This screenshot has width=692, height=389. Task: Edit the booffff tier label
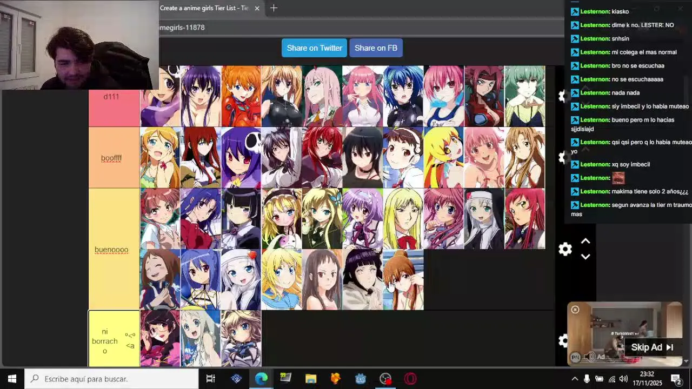click(111, 158)
